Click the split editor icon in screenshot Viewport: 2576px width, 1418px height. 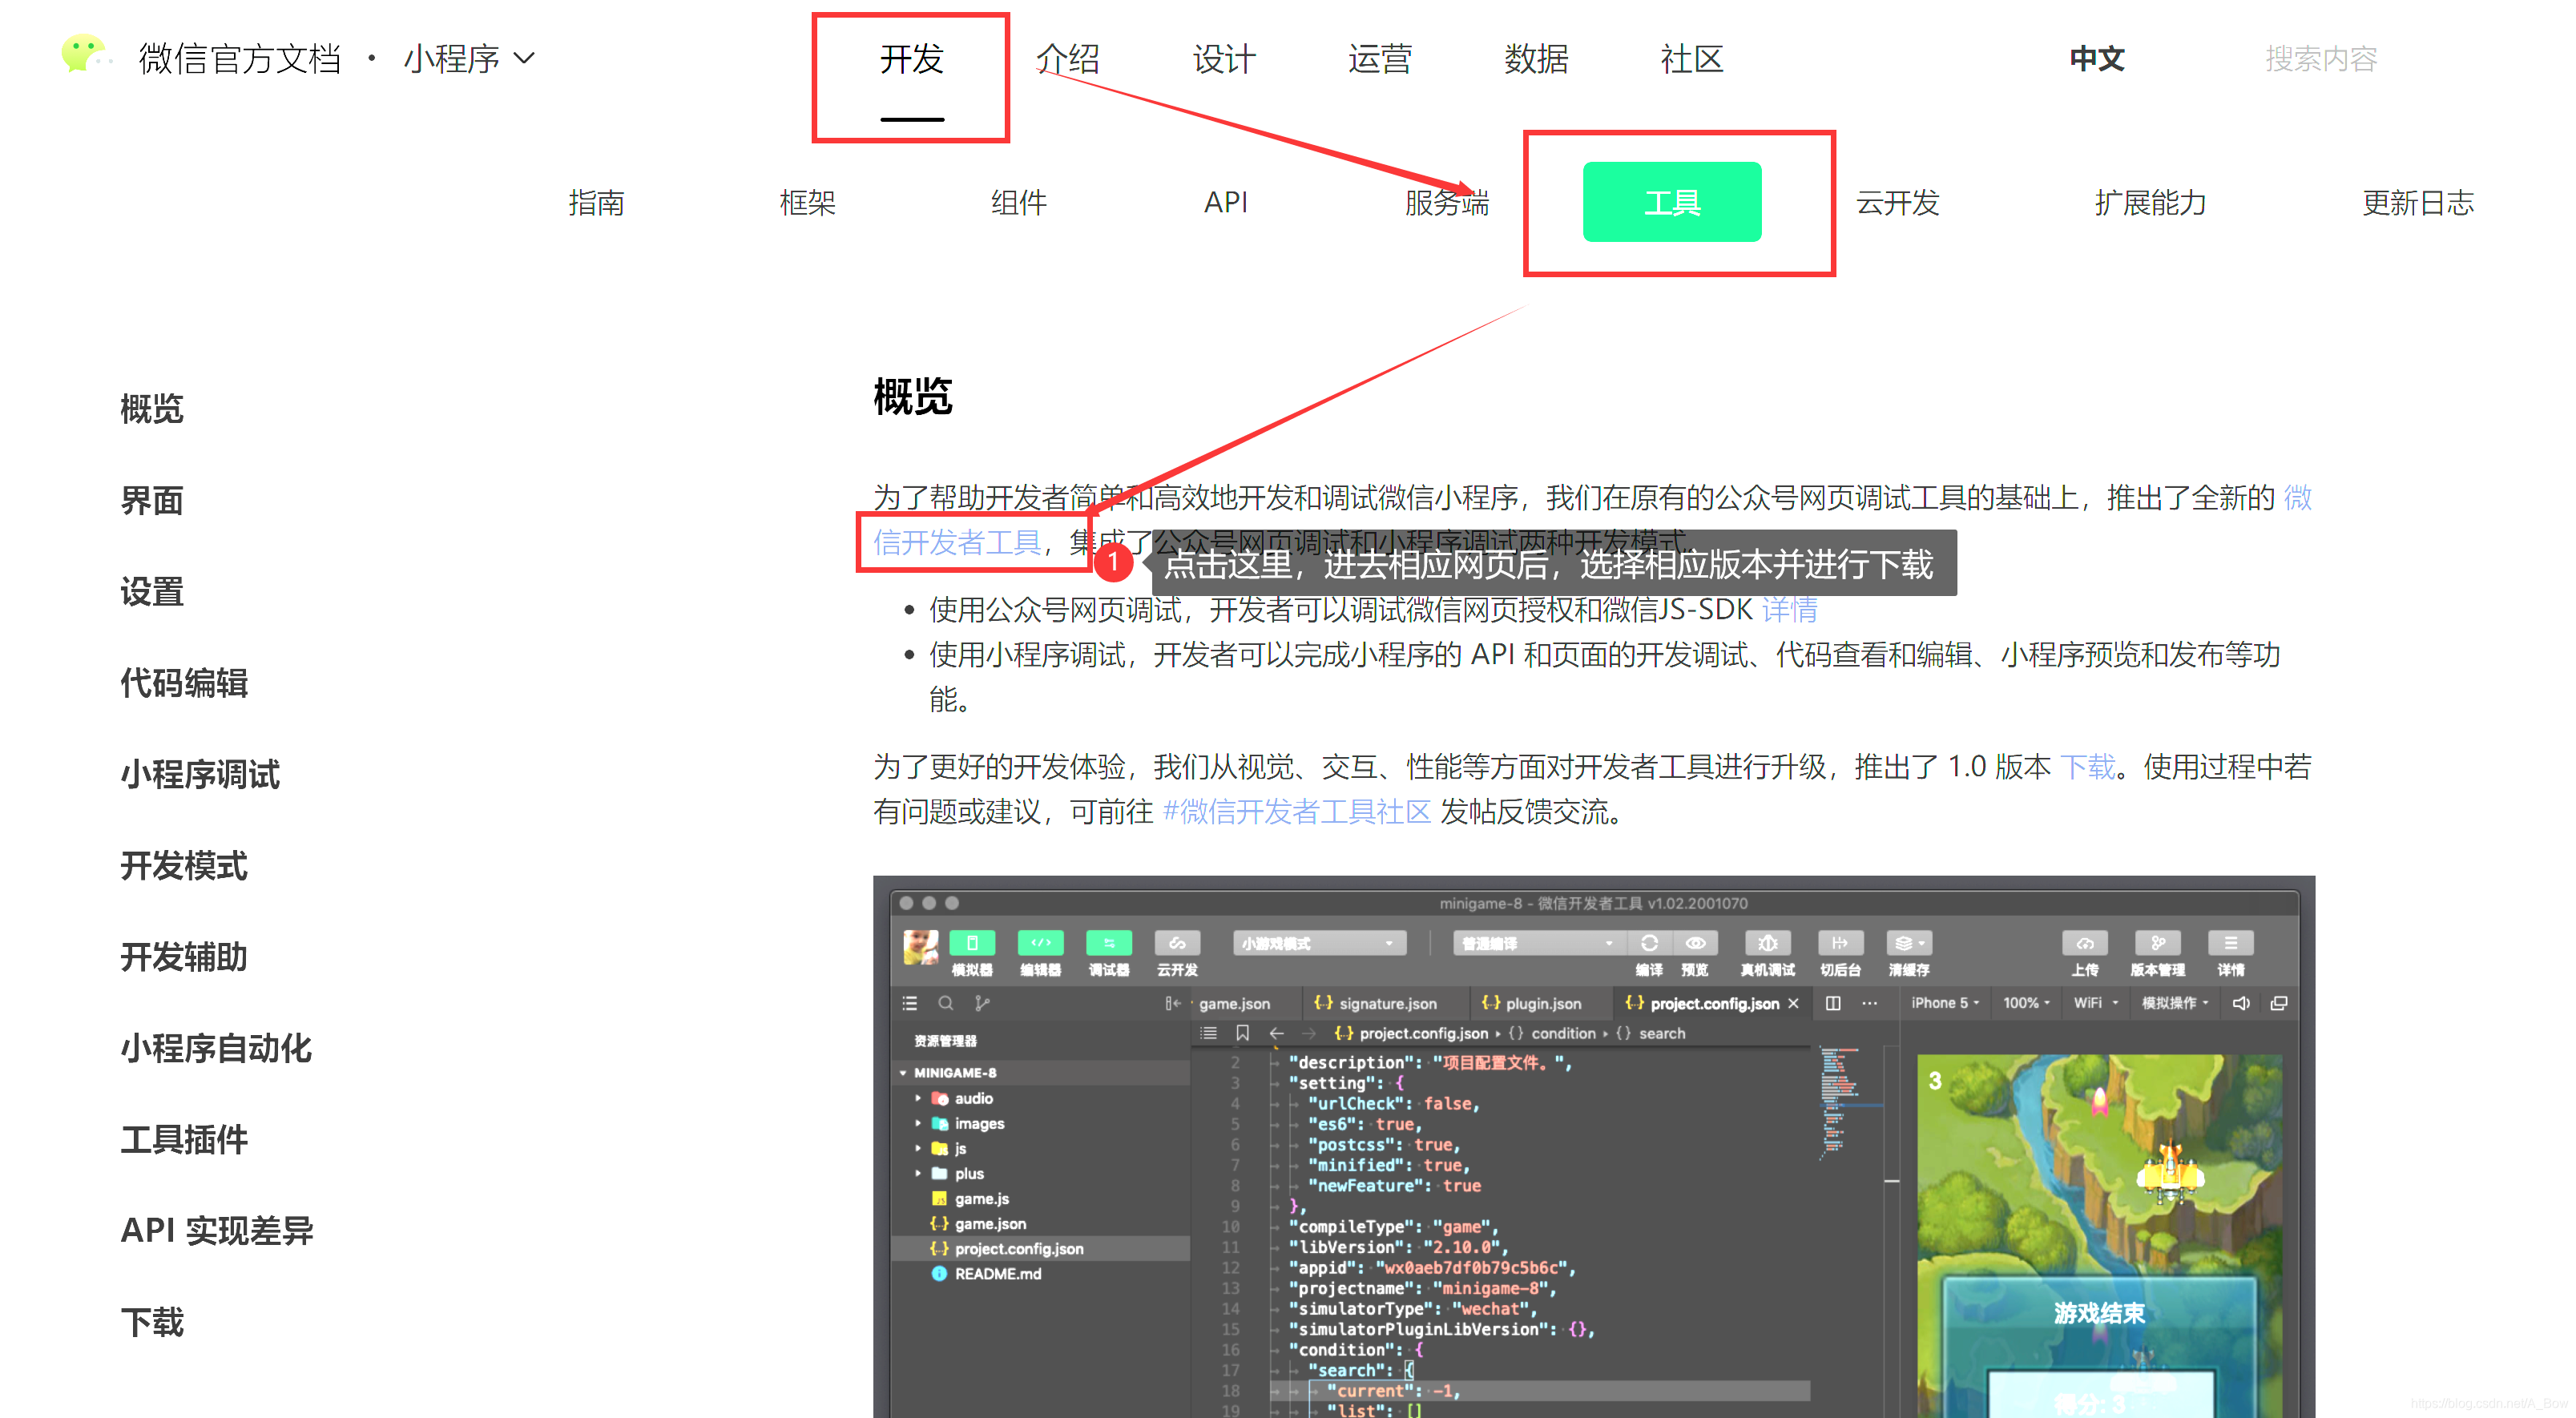click(1832, 1003)
